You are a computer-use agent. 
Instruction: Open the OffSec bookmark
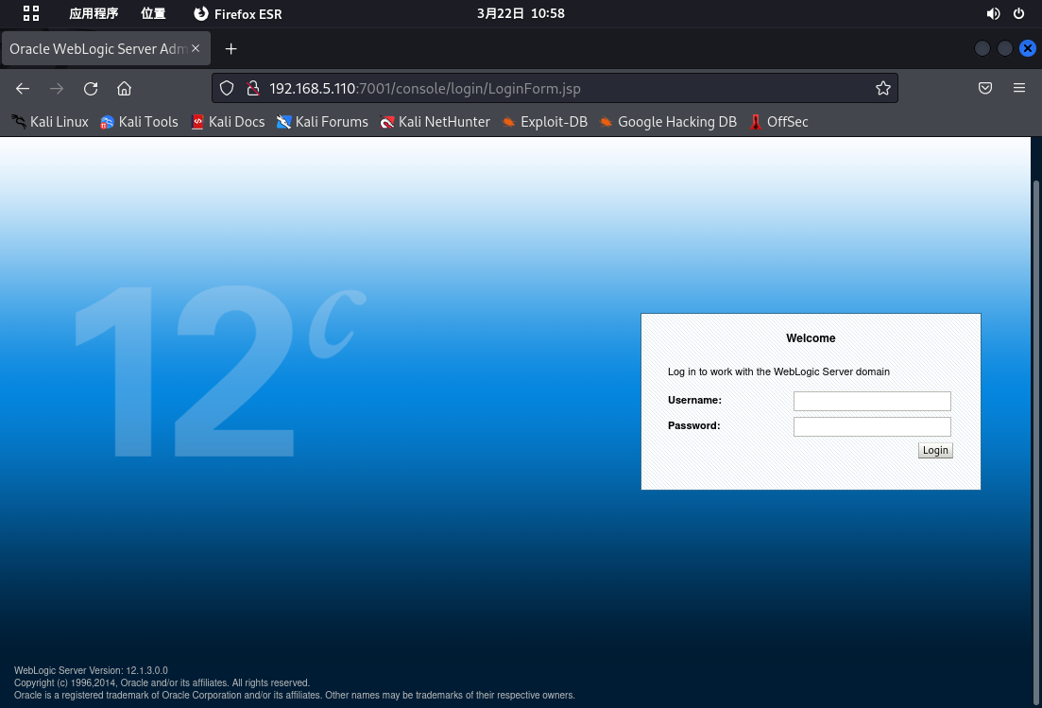(x=778, y=122)
